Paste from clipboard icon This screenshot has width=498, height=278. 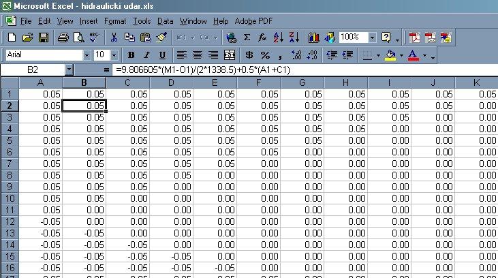[146, 37]
